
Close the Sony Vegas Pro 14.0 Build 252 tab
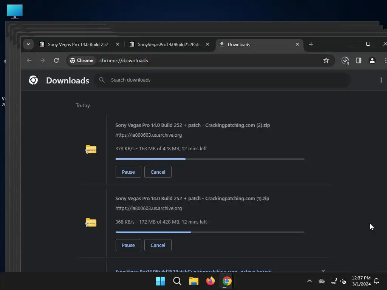click(x=118, y=45)
